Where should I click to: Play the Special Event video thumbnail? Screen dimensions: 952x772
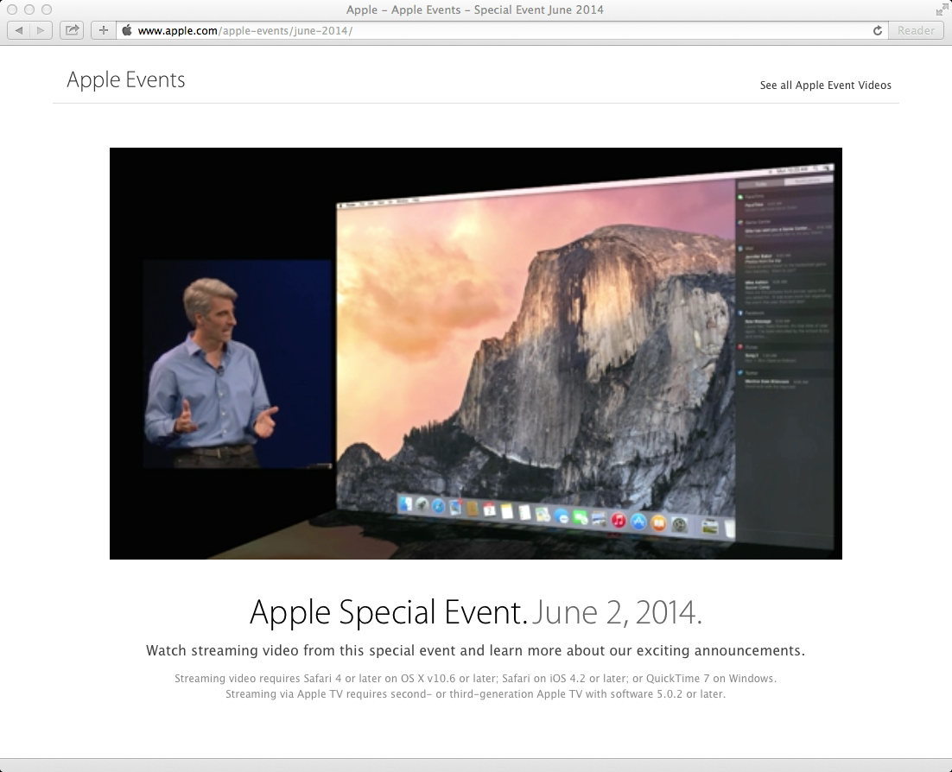(475, 353)
